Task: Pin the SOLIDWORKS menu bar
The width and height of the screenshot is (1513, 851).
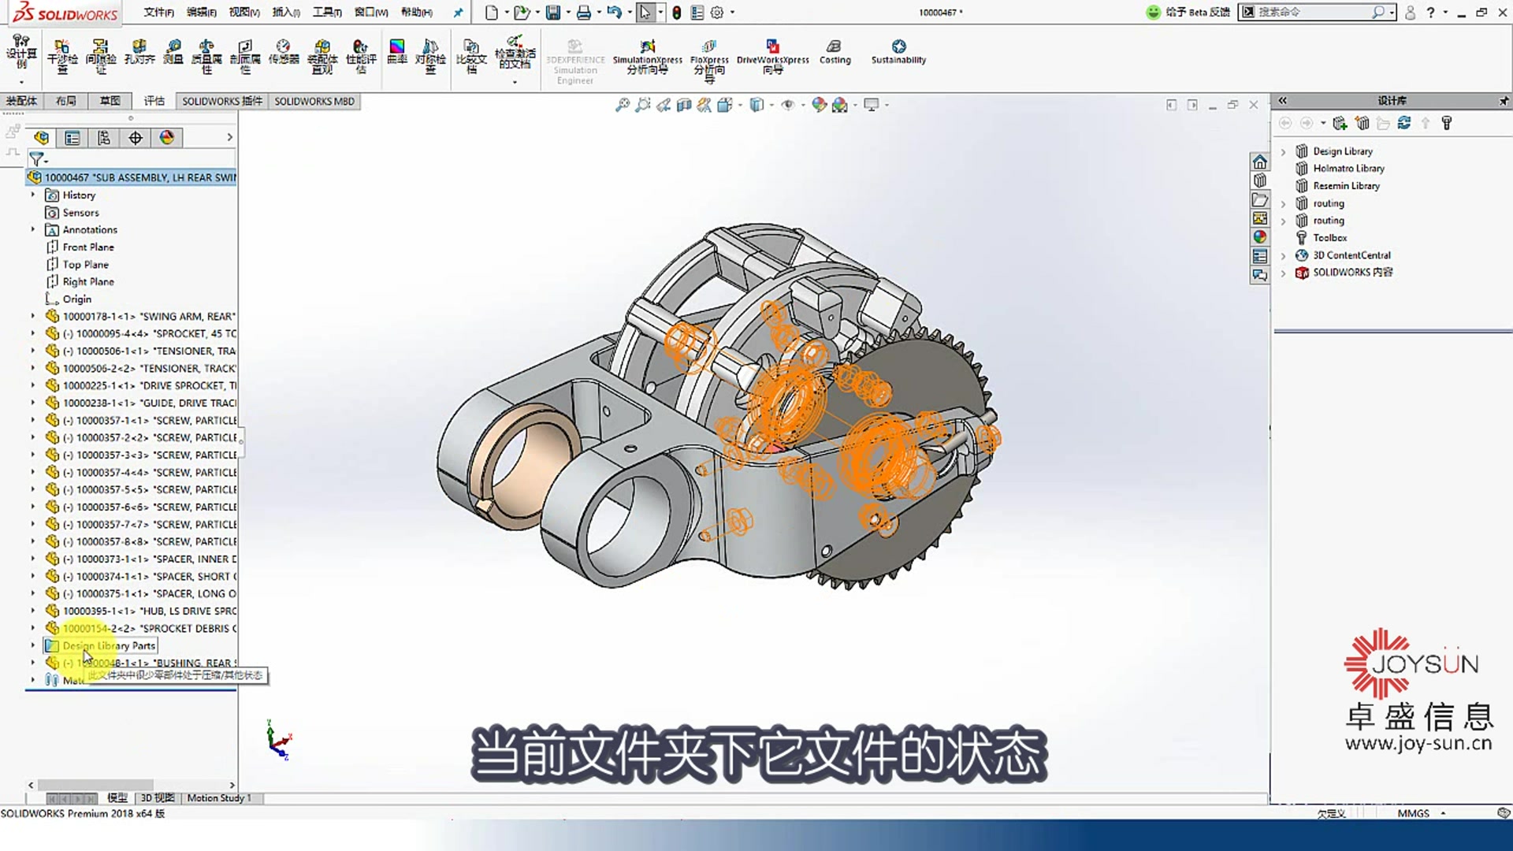Action: pyautogui.click(x=458, y=12)
